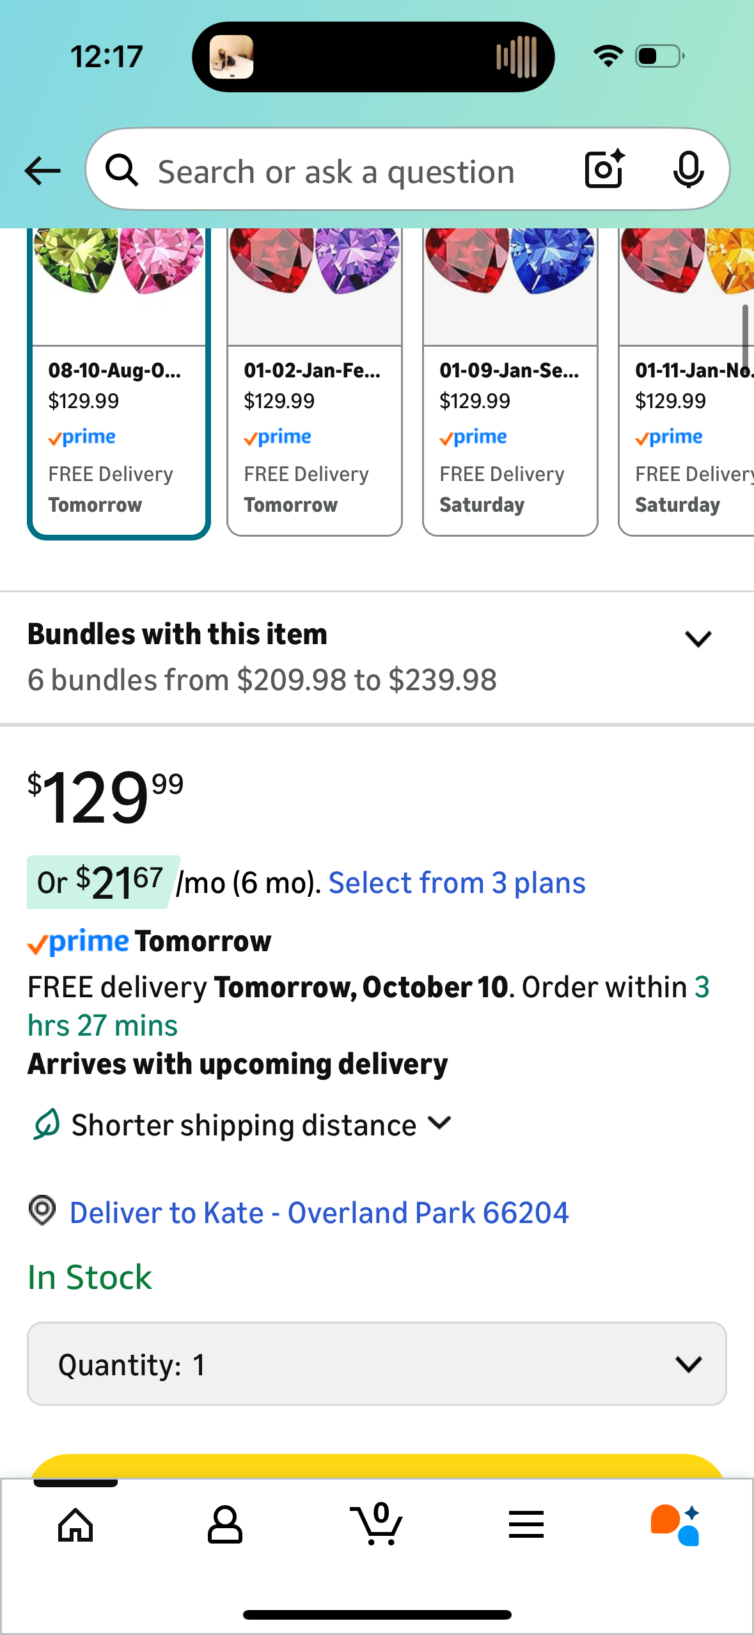Launch the Rufus AI assistant icon
The height and width of the screenshot is (1635, 754).
pos(675,1525)
